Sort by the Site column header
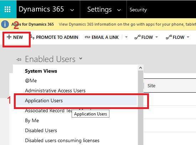Viewport: 196px width, 145px height. tap(151, 86)
